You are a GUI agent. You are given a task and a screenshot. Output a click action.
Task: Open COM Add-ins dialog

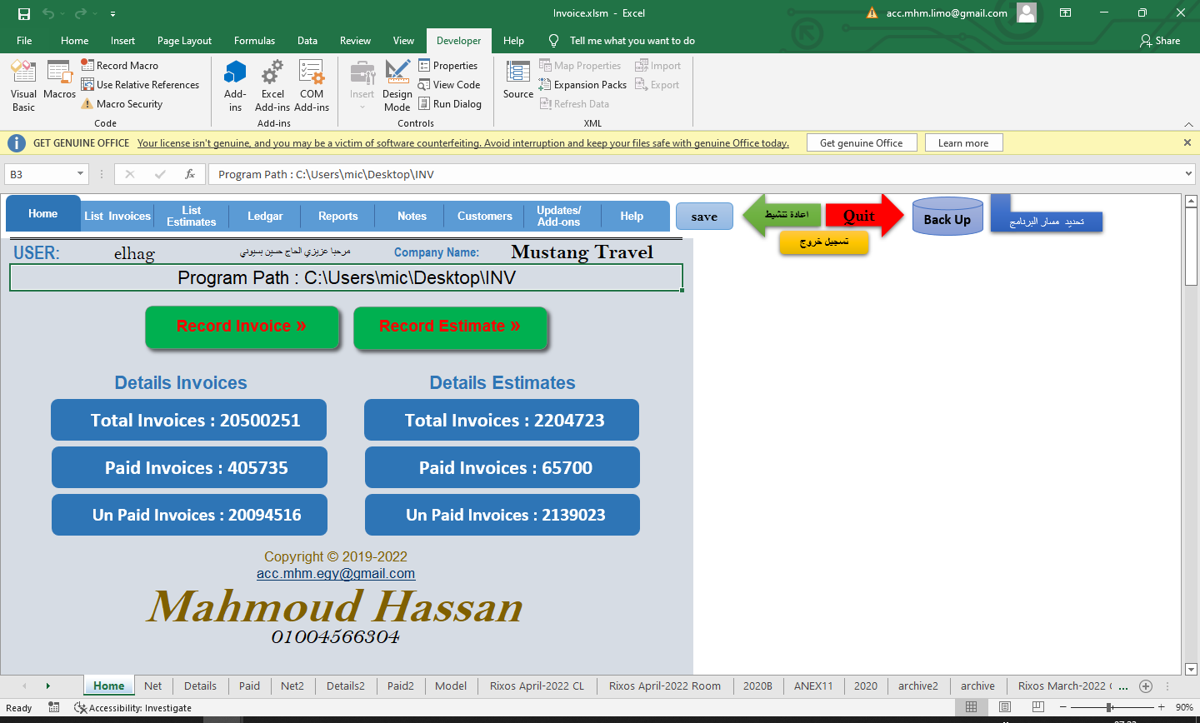(x=312, y=85)
